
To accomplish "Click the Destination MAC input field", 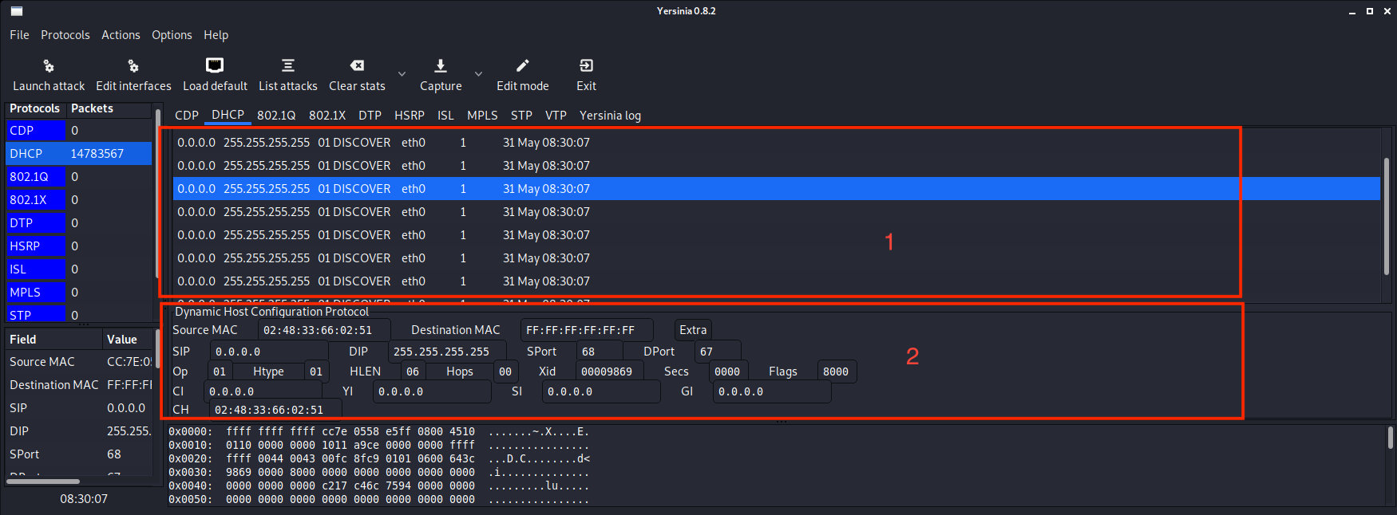I will [x=587, y=330].
